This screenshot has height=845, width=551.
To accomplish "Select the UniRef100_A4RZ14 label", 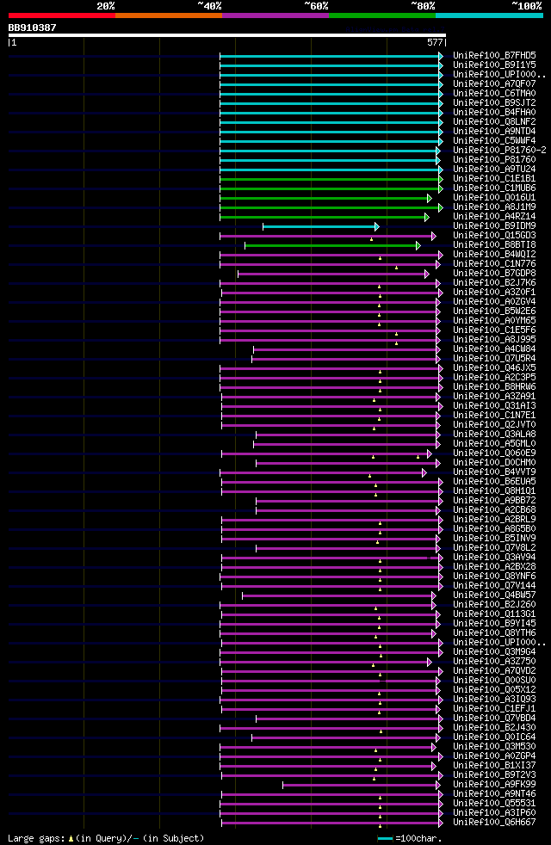I will (494, 217).
